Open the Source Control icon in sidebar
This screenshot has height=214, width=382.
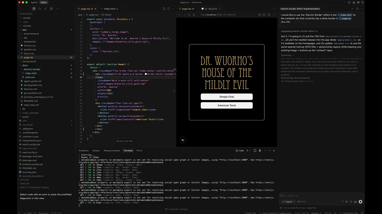click(45, 9)
